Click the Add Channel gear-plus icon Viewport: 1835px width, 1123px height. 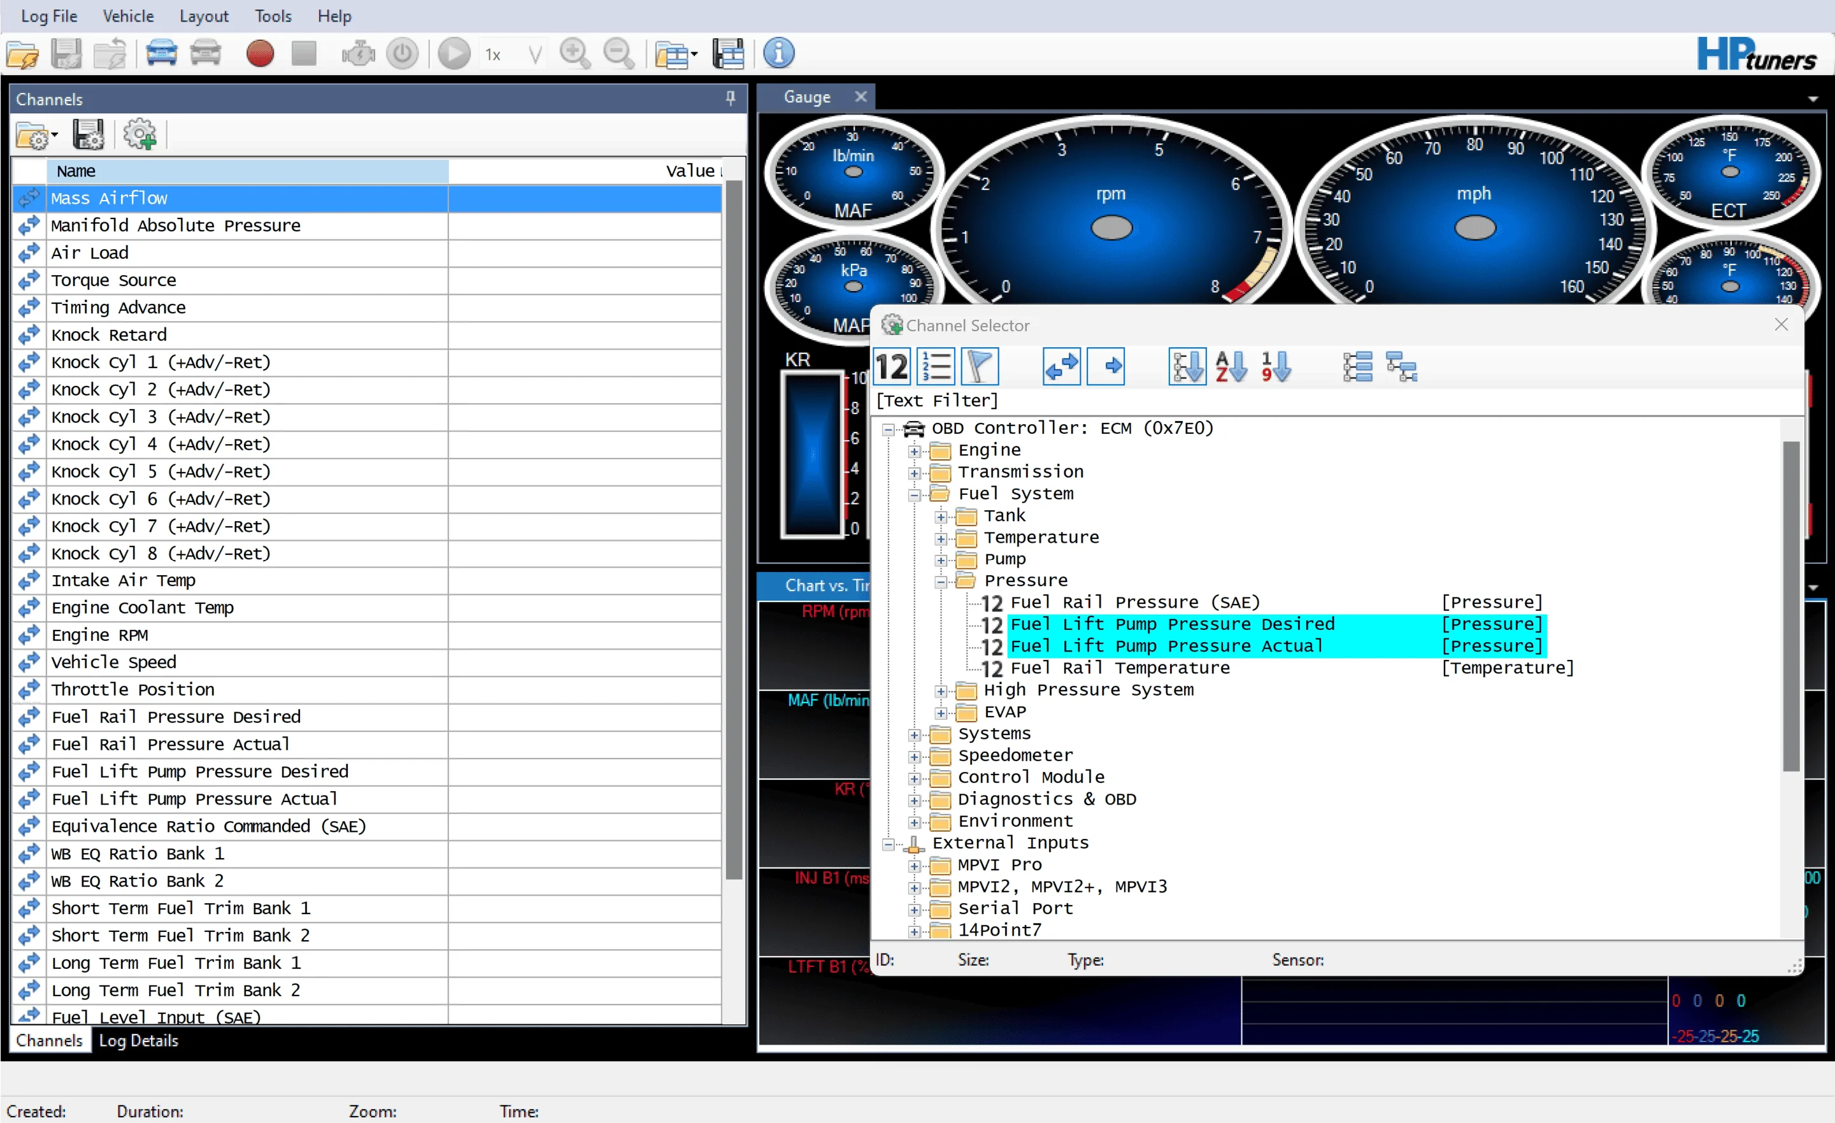coord(140,135)
